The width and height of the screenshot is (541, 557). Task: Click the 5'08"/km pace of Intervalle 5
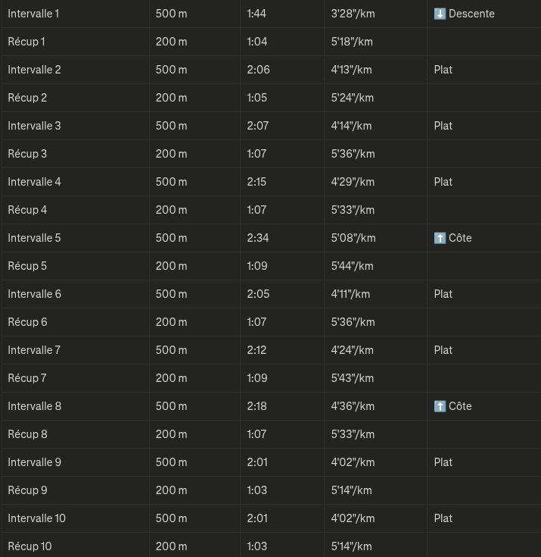pos(353,238)
